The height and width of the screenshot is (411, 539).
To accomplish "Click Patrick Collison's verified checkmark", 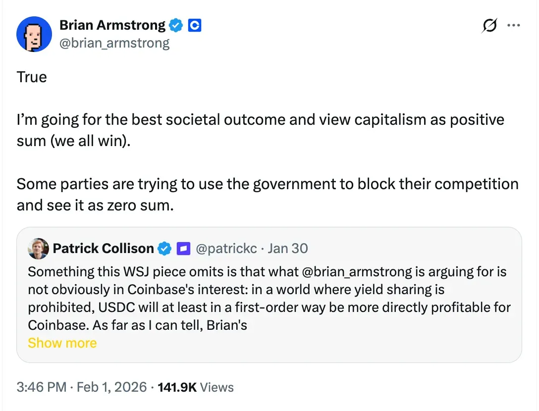I will [x=164, y=248].
